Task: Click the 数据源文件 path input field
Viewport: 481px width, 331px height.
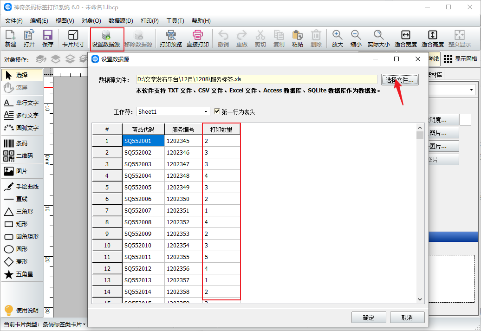Action: 256,79
